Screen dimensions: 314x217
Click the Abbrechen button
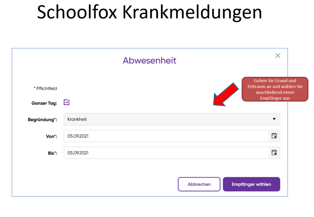coord(199,184)
